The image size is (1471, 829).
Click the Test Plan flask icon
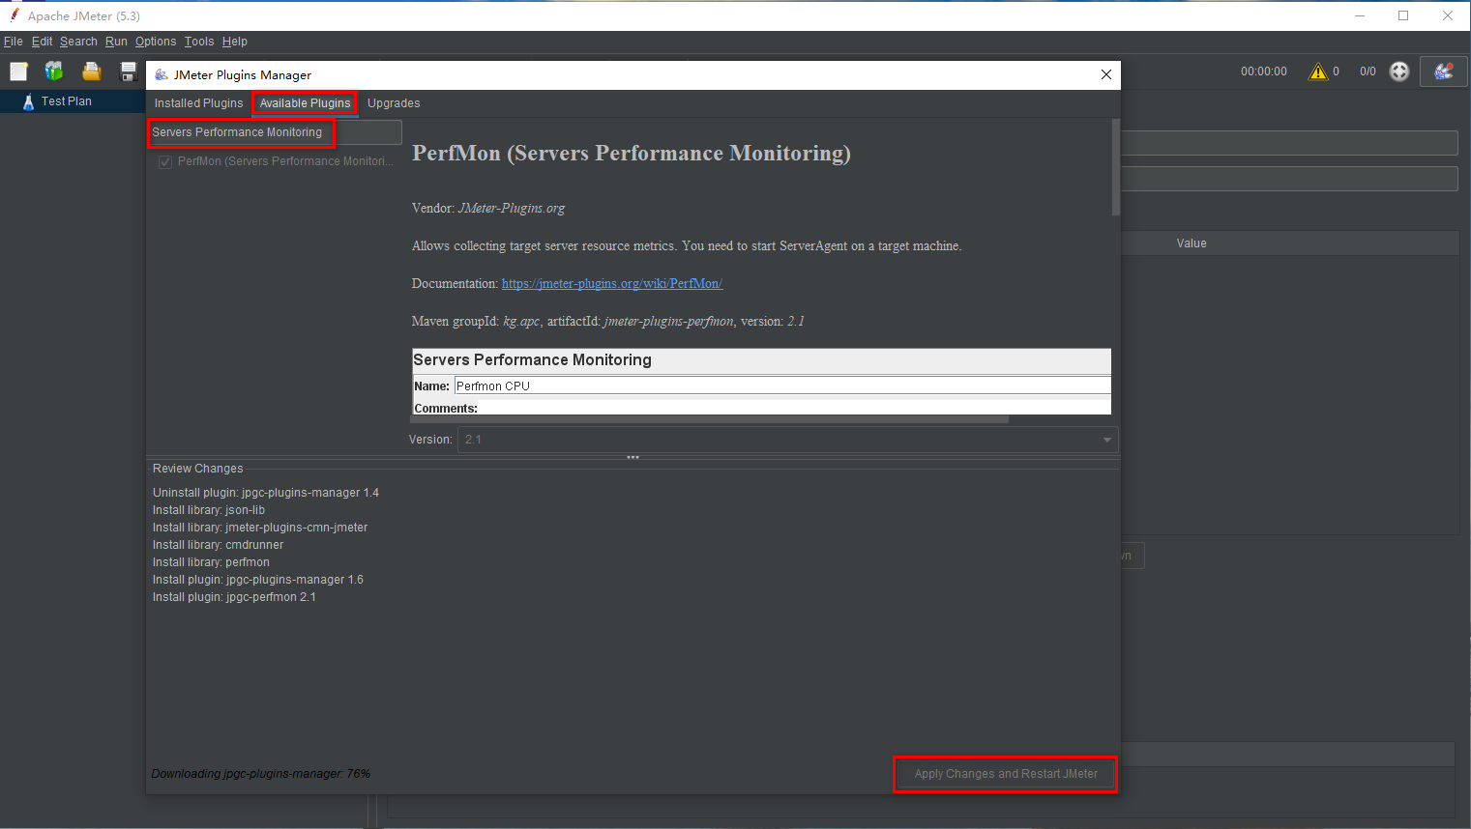click(28, 101)
